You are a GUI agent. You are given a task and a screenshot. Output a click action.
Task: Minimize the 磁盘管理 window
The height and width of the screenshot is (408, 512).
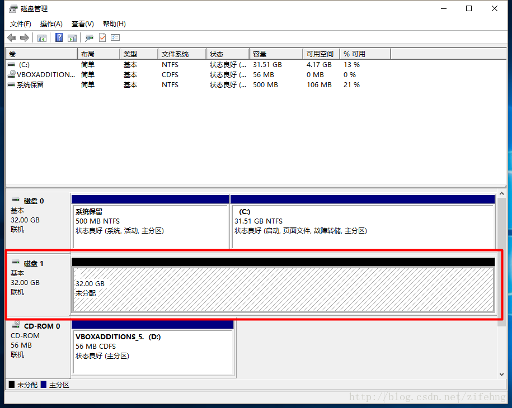(443, 8)
